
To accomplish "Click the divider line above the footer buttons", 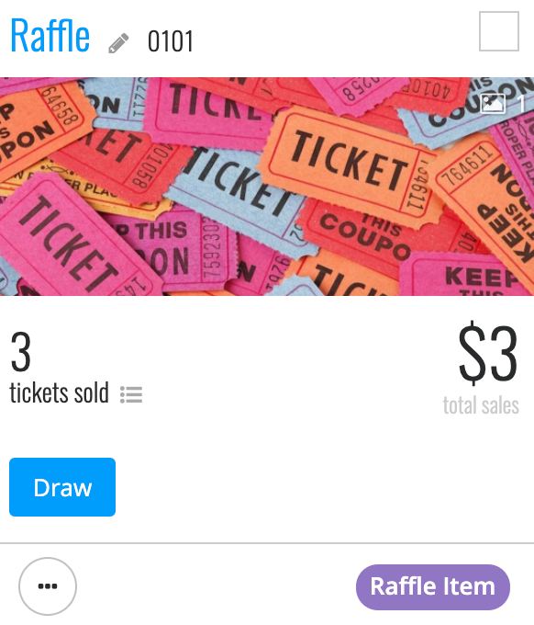I will pyautogui.click(x=267, y=543).
